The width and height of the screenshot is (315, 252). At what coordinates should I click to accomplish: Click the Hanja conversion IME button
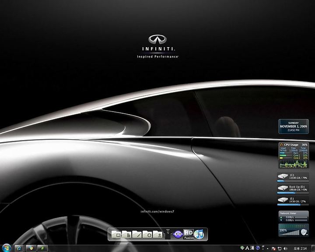point(252,248)
